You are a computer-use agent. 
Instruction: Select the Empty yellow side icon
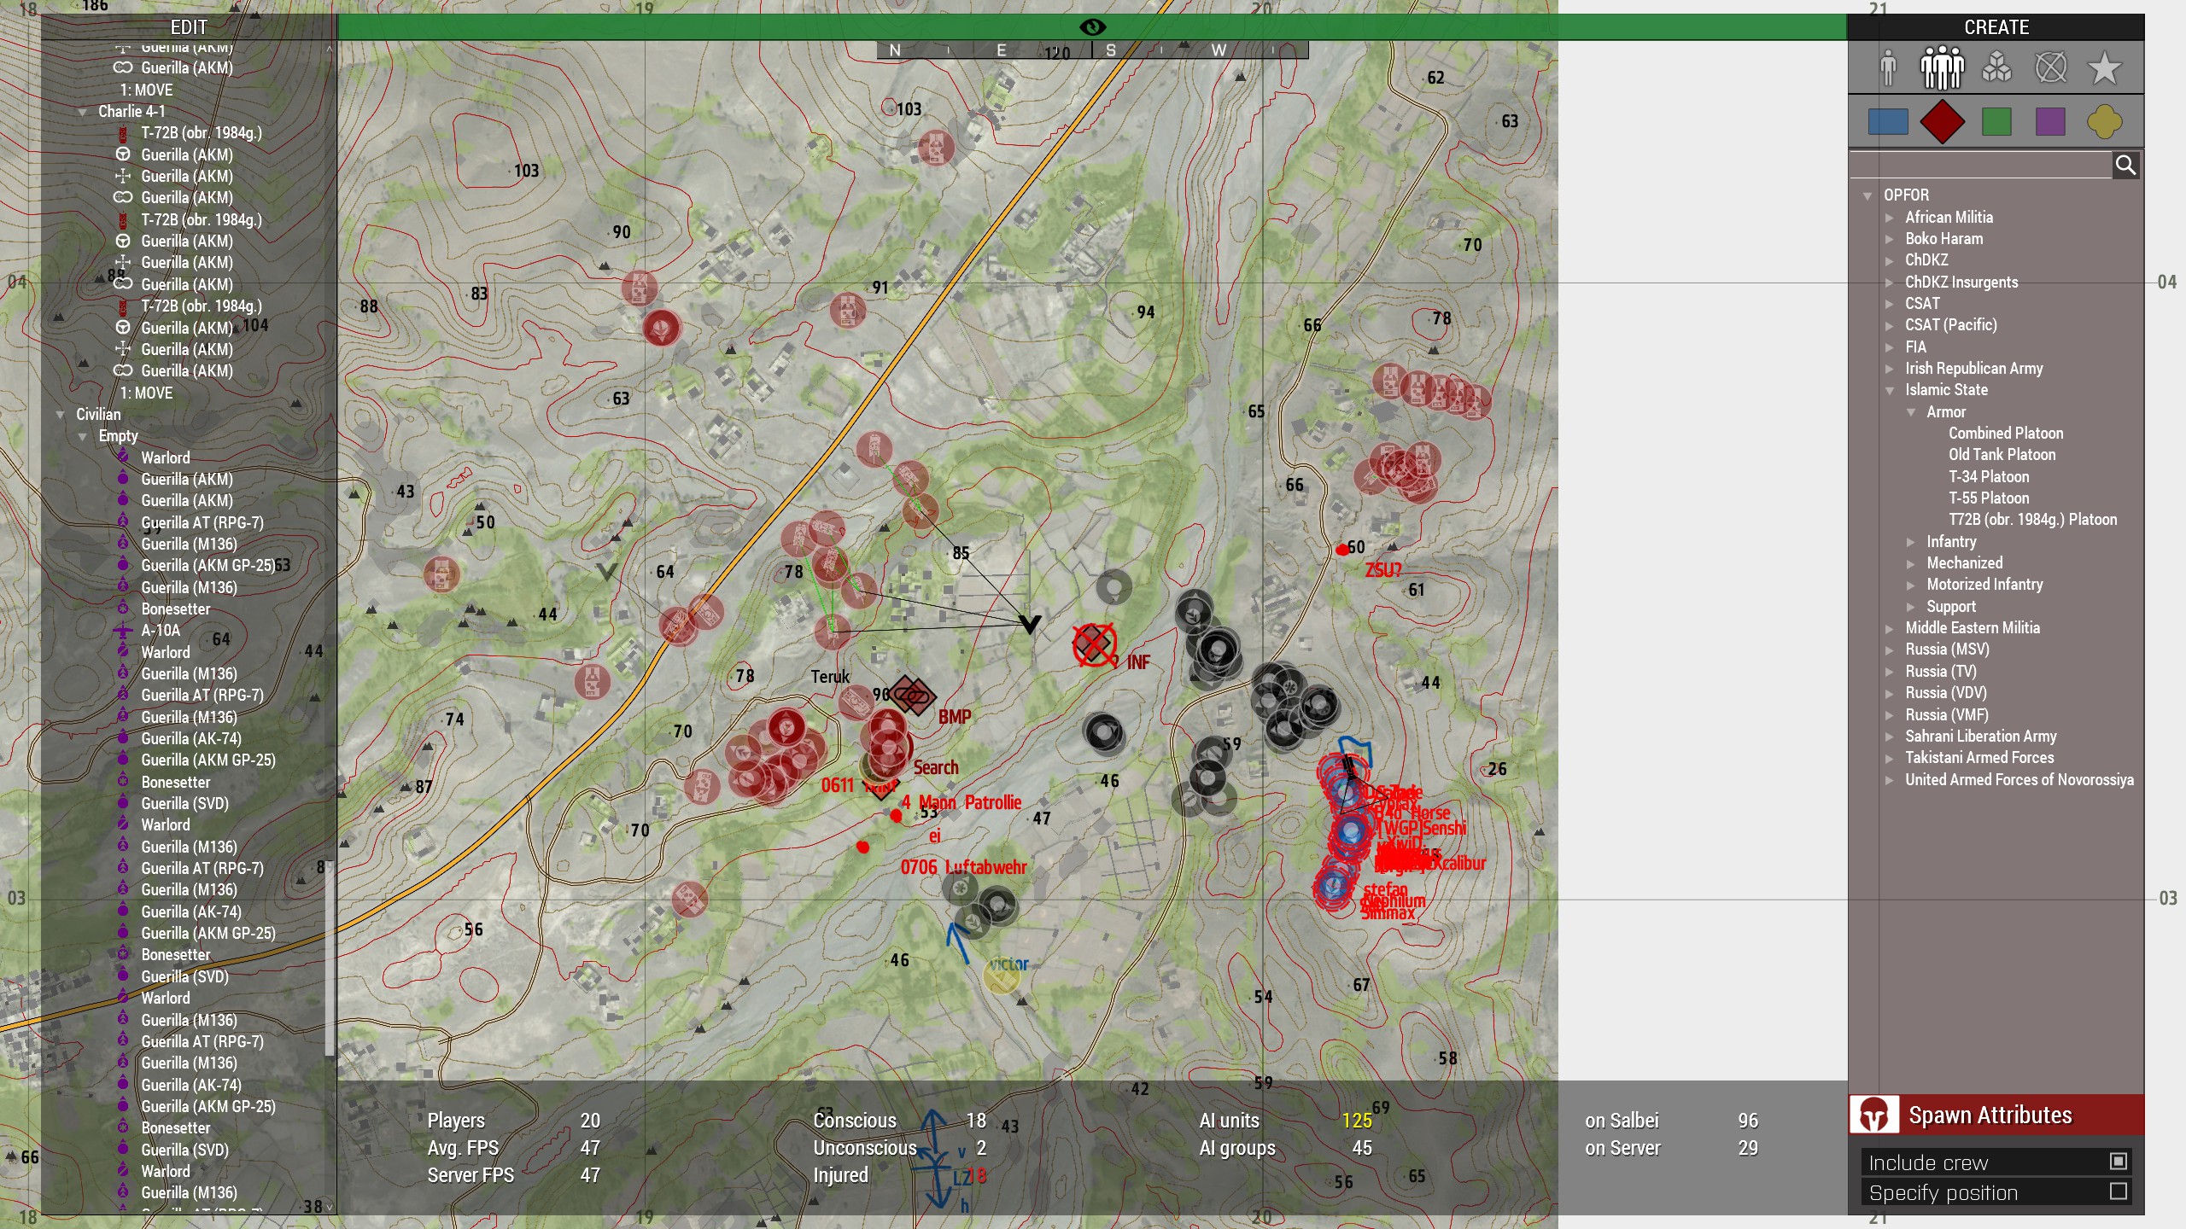tap(2104, 122)
